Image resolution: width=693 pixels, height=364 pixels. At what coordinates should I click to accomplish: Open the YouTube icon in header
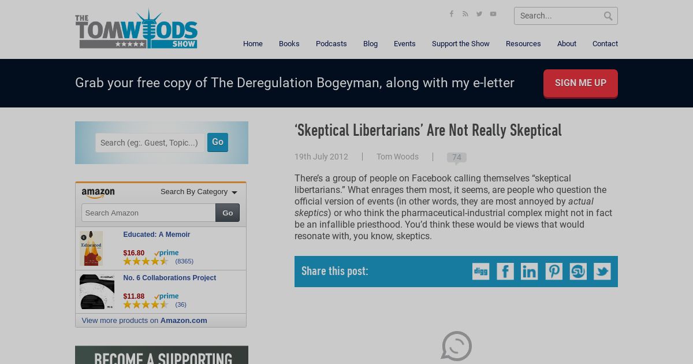pos(493,14)
